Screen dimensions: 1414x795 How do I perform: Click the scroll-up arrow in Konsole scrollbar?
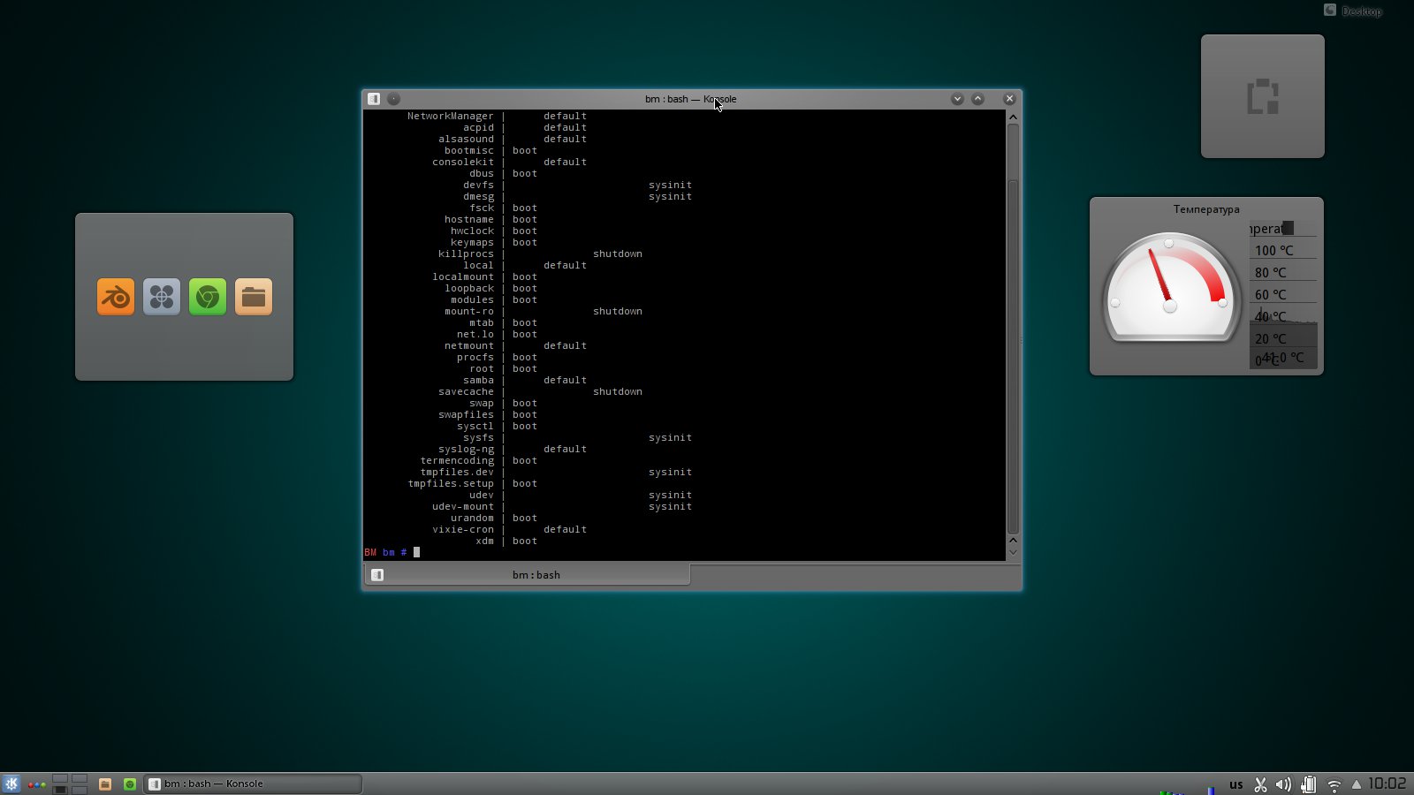[1013, 117]
